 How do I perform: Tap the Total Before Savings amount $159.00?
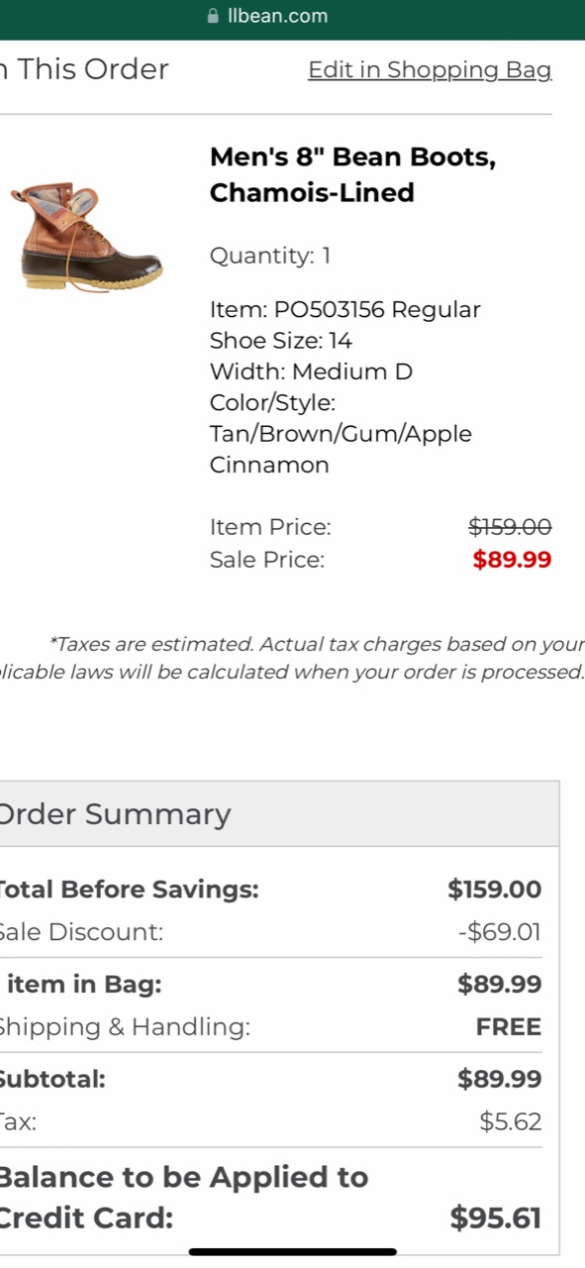coord(495,890)
